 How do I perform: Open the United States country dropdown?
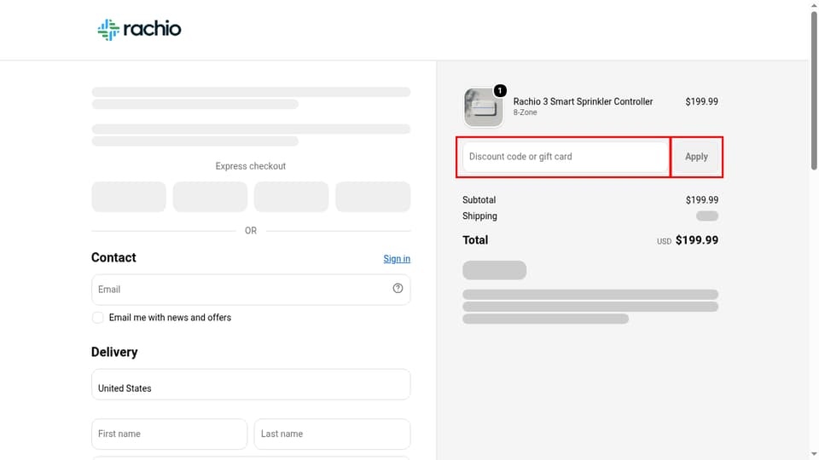pyautogui.click(x=251, y=384)
